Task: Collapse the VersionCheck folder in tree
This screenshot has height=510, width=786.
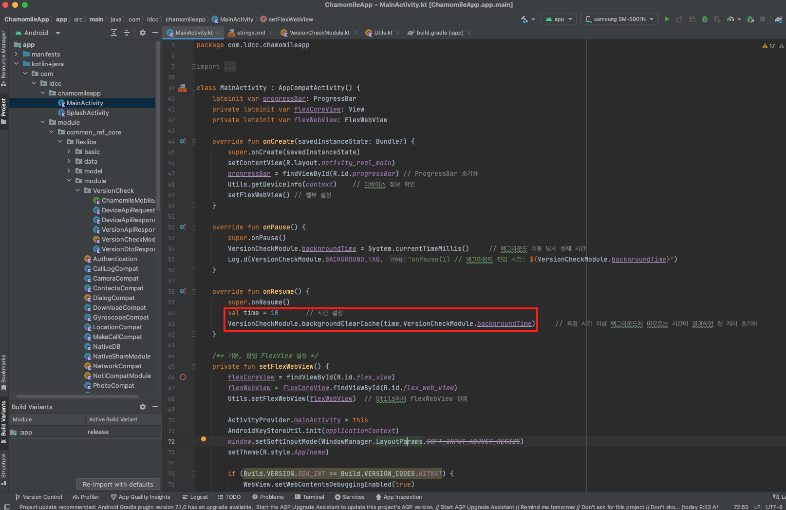Action: pyautogui.click(x=78, y=190)
